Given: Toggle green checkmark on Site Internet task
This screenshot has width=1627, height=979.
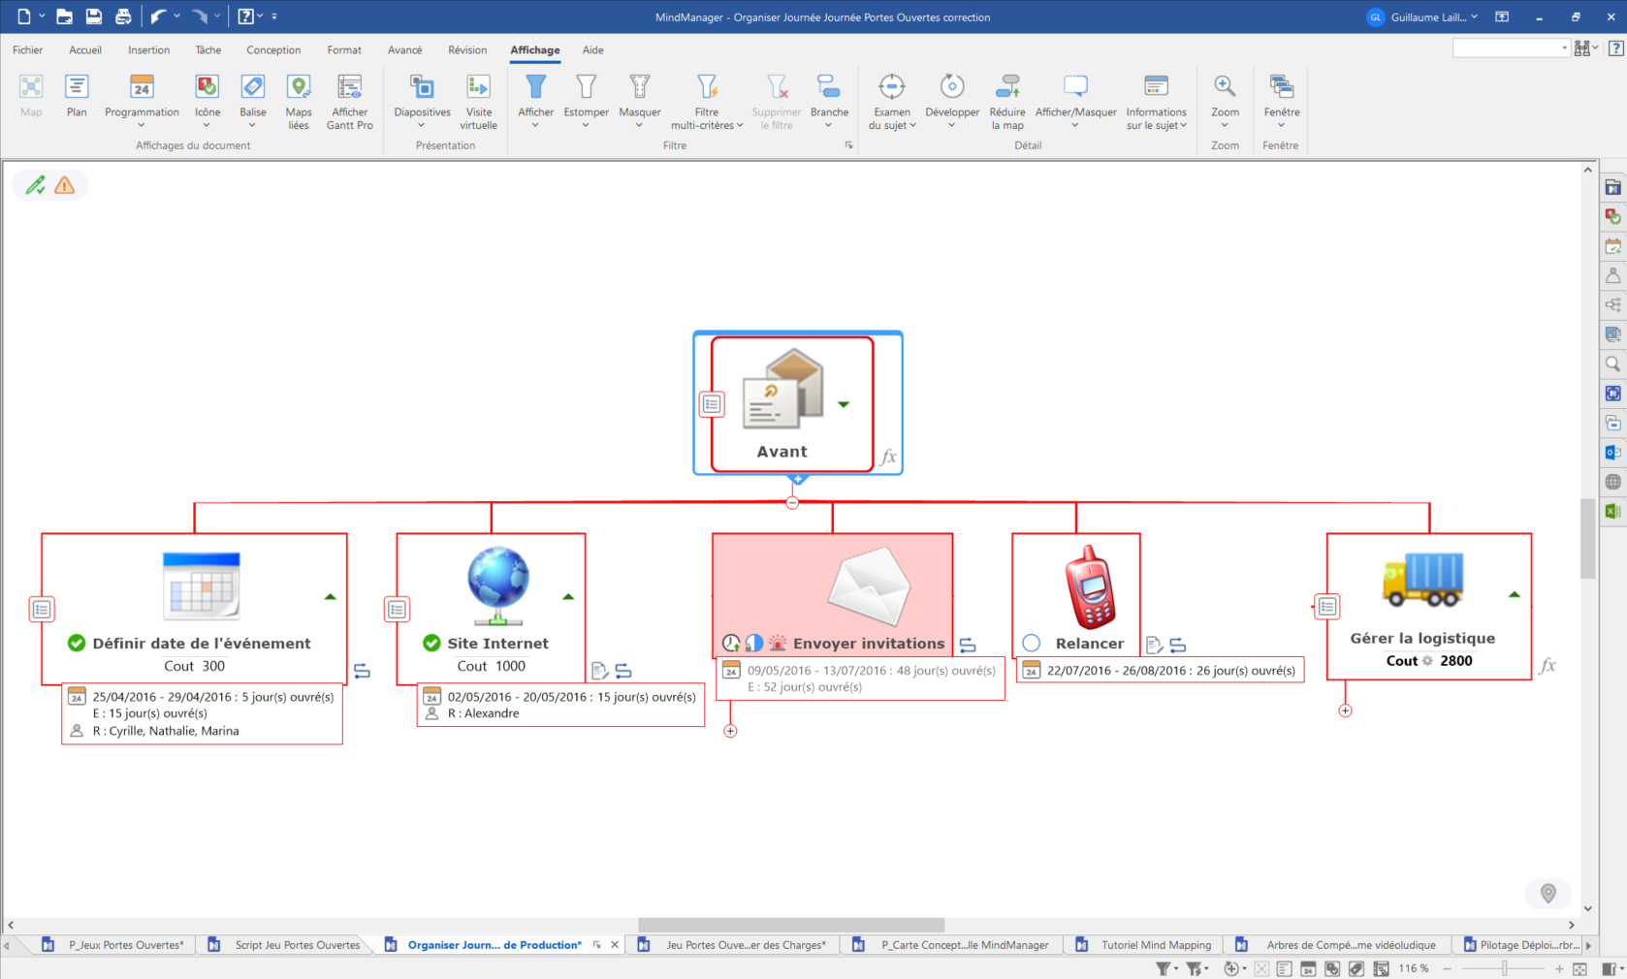Looking at the screenshot, I should (x=431, y=643).
